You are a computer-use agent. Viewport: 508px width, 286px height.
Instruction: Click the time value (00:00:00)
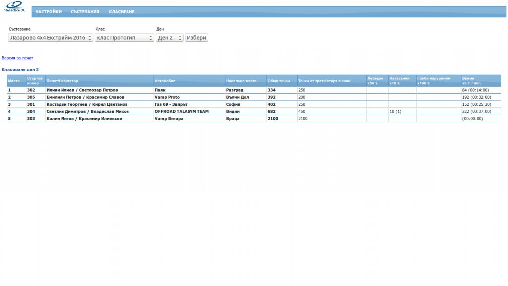[472, 119]
